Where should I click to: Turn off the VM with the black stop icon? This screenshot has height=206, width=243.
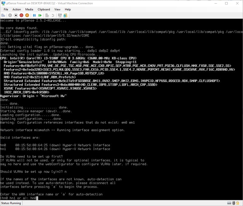click(x=15, y=15)
